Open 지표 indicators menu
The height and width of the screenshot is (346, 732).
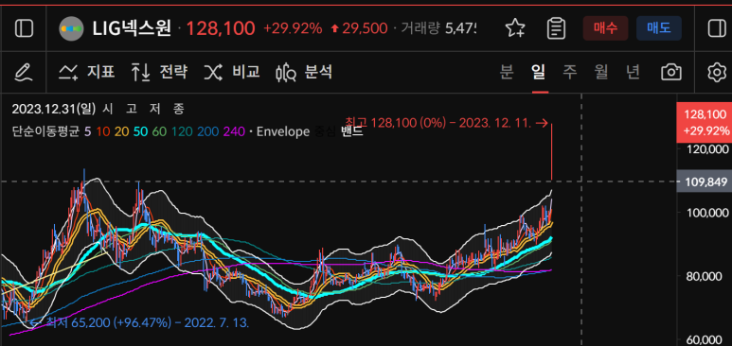coord(87,72)
